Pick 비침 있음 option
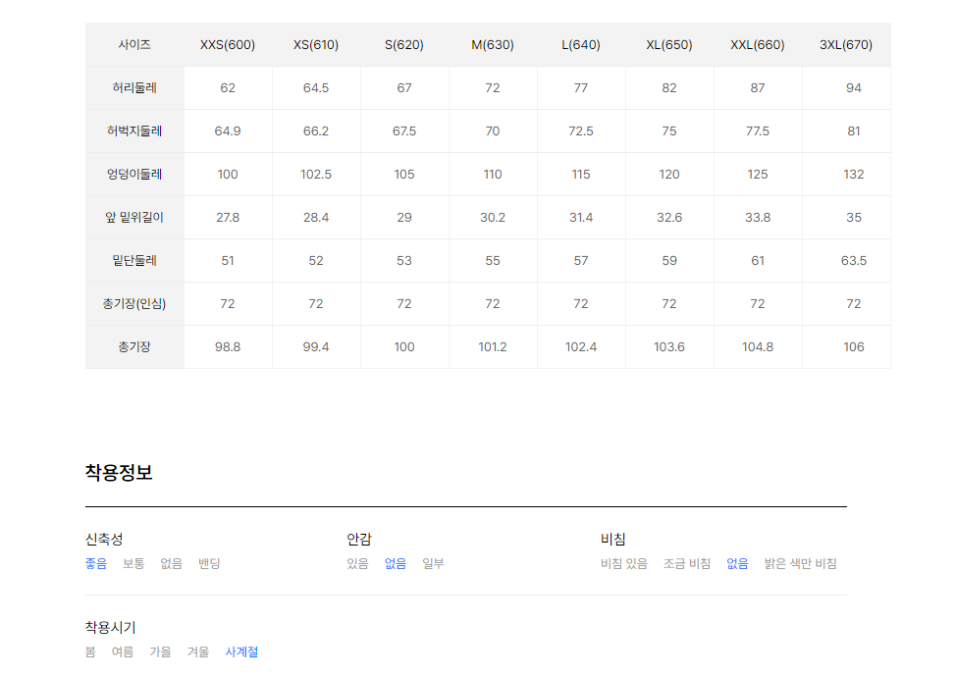 click(623, 563)
